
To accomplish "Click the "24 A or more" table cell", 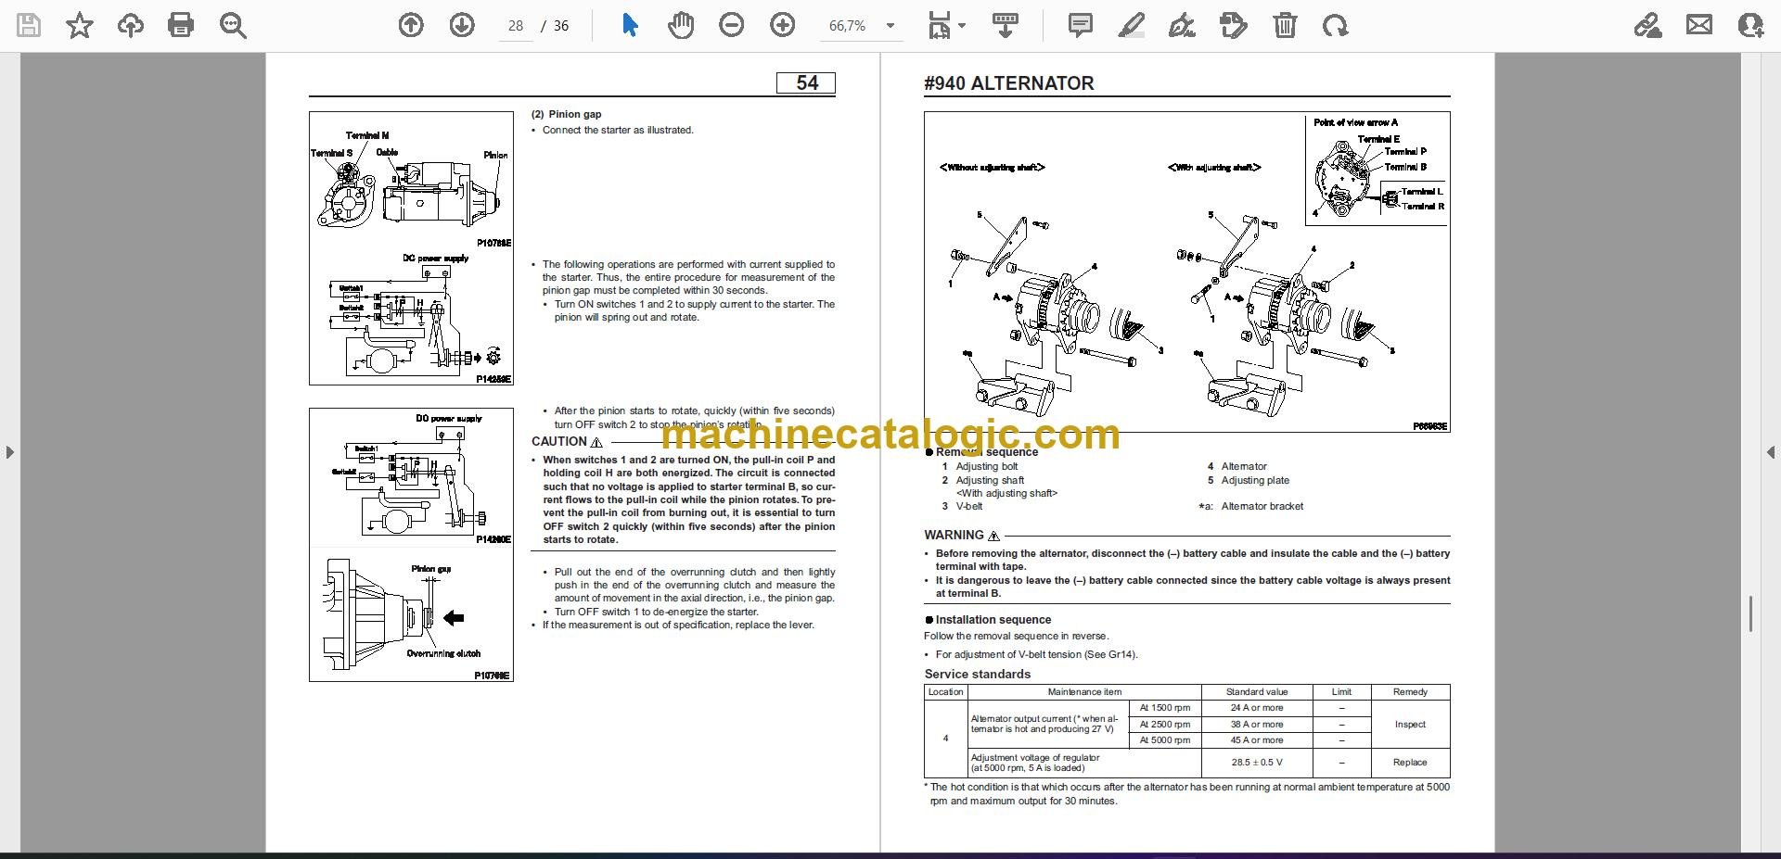I will 1257,708.
